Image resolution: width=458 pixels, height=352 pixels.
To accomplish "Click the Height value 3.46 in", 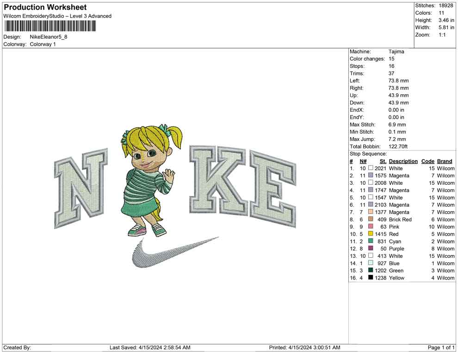I will (x=446, y=20).
